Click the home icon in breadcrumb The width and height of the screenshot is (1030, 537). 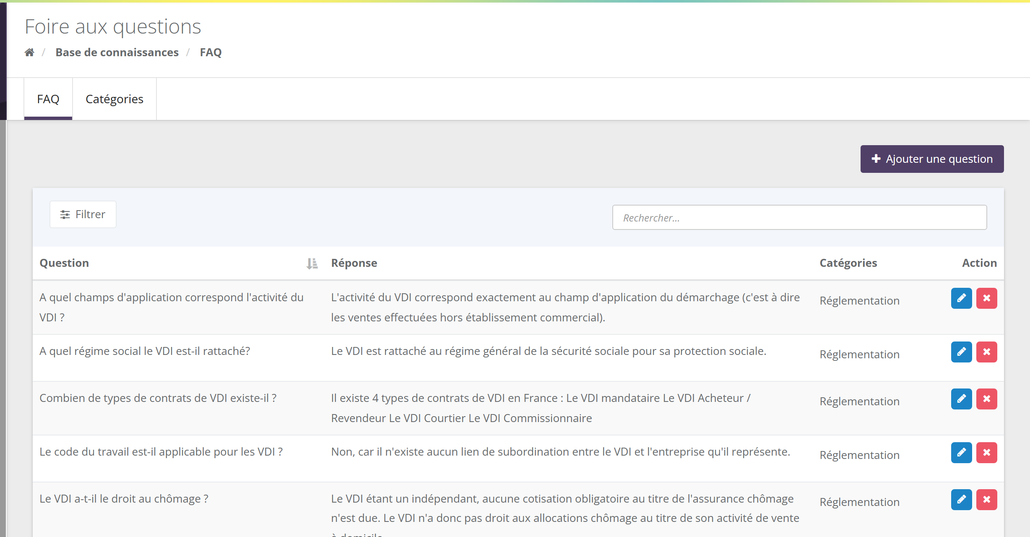tap(29, 52)
